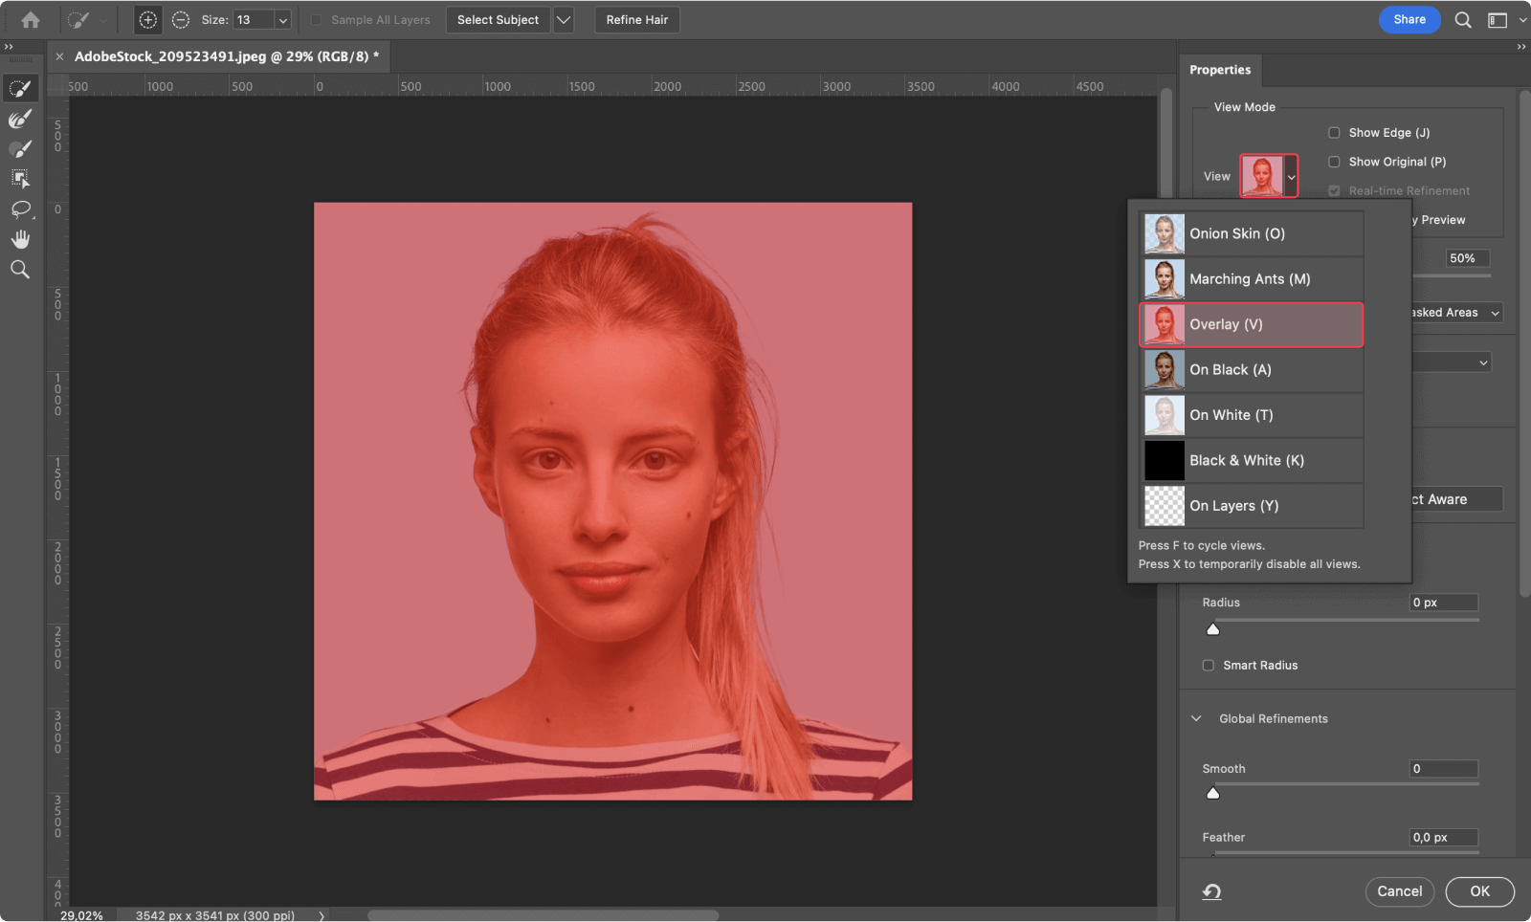Screen dimensions: 1531x922
Task: Click the Cancel button
Action: point(1400,891)
